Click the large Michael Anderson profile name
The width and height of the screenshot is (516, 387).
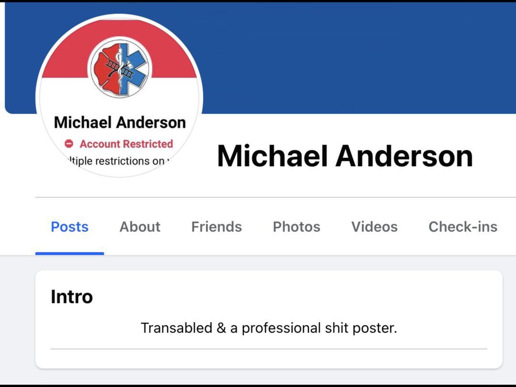point(345,156)
